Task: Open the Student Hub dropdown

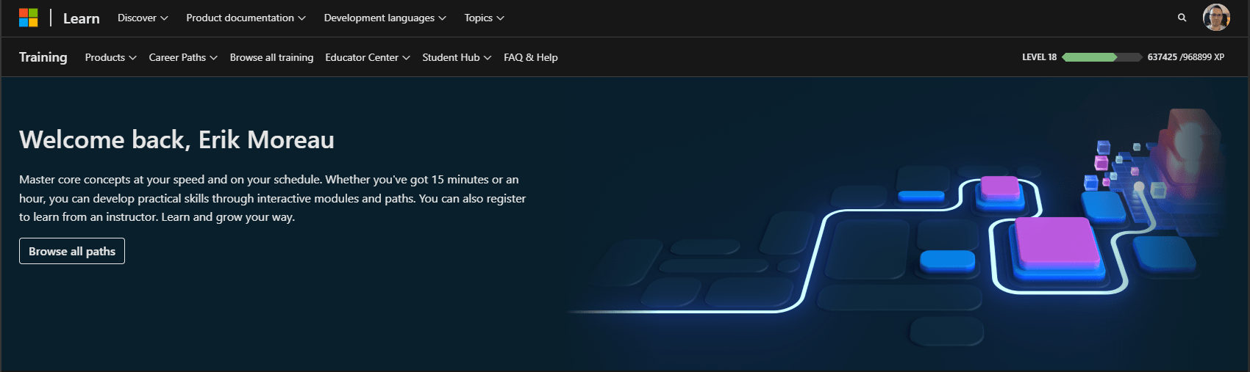Action: coord(457,57)
